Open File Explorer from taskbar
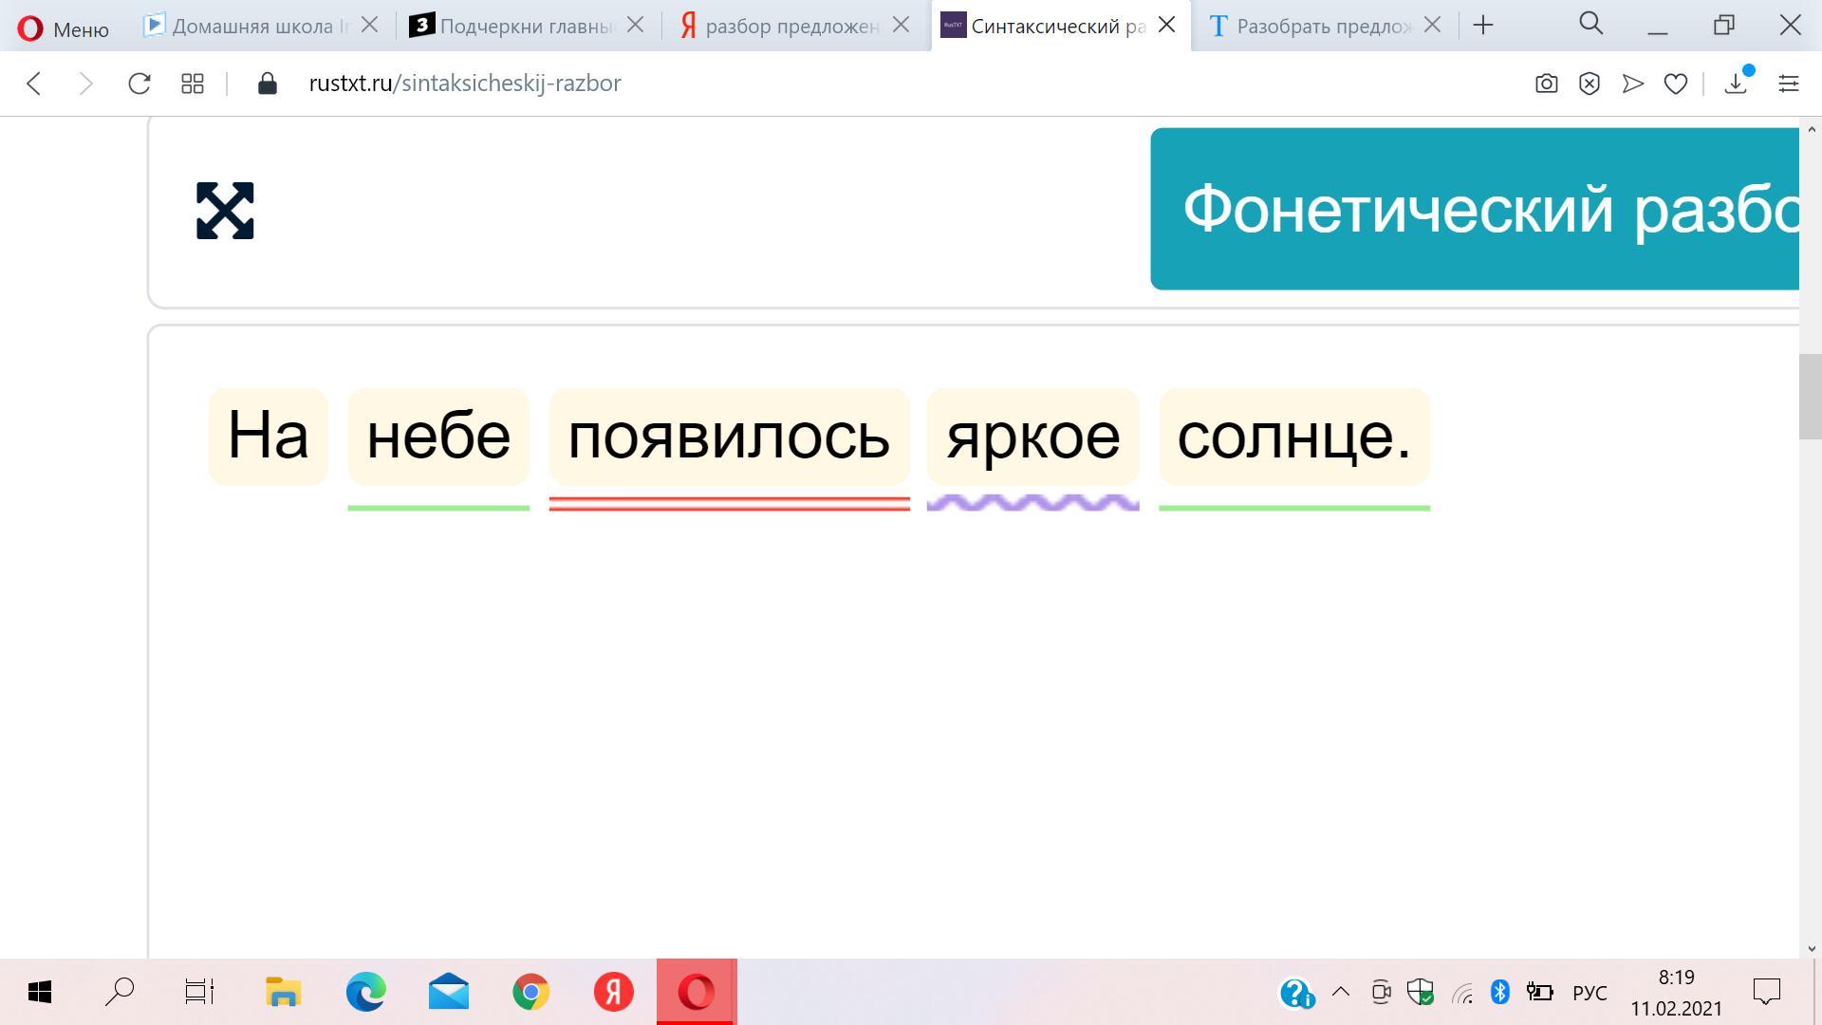This screenshot has width=1822, height=1025. coord(283,992)
